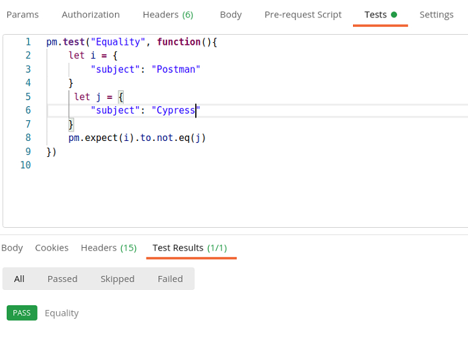Open the Settings tab

pyautogui.click(x=437, y=15)
